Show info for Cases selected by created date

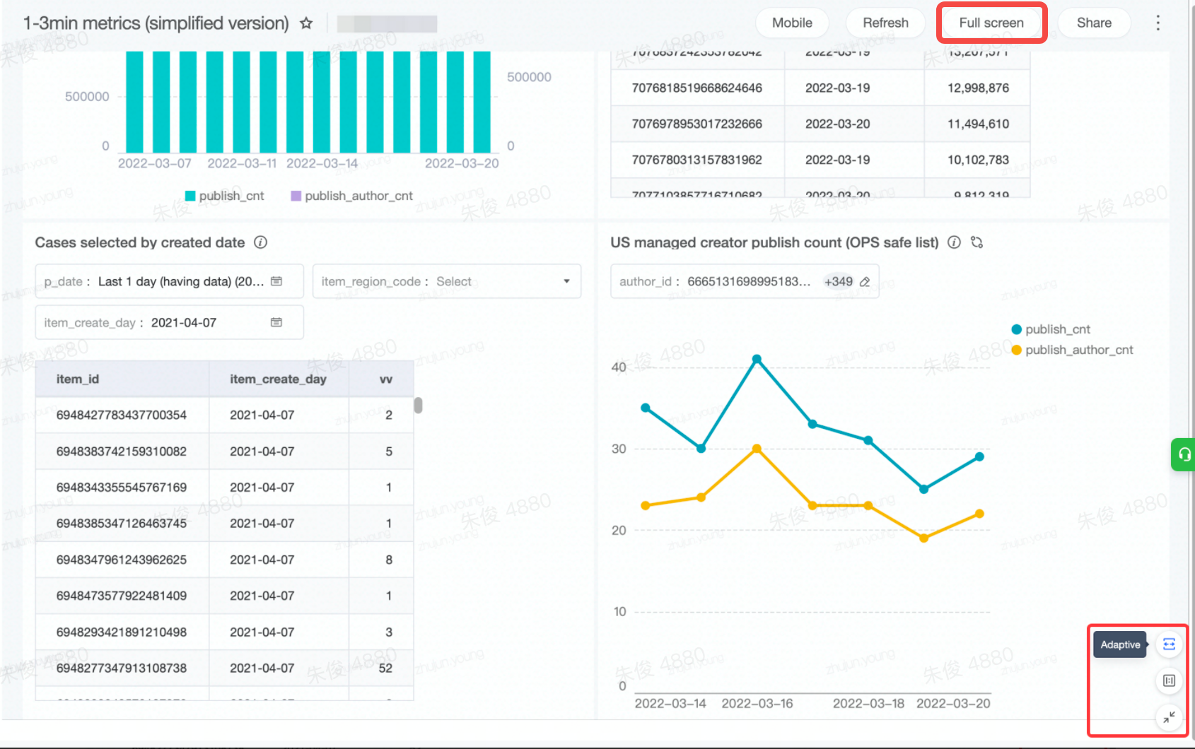pyautogui.click(x=260, y=242)
